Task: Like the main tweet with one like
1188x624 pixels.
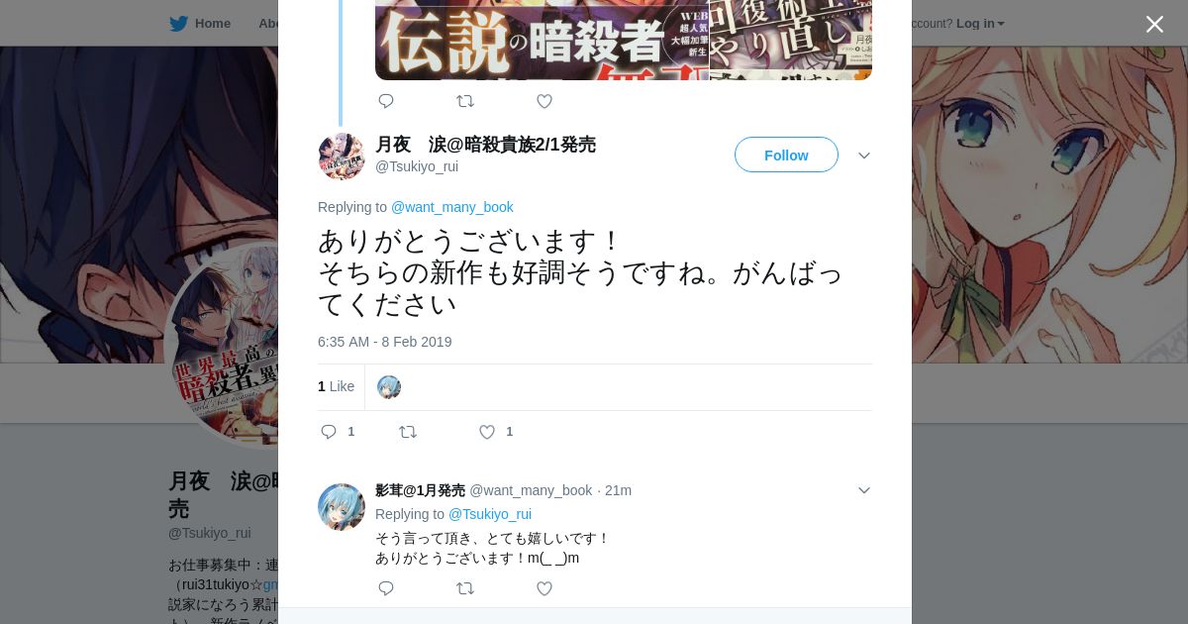Action: point(487,432)
